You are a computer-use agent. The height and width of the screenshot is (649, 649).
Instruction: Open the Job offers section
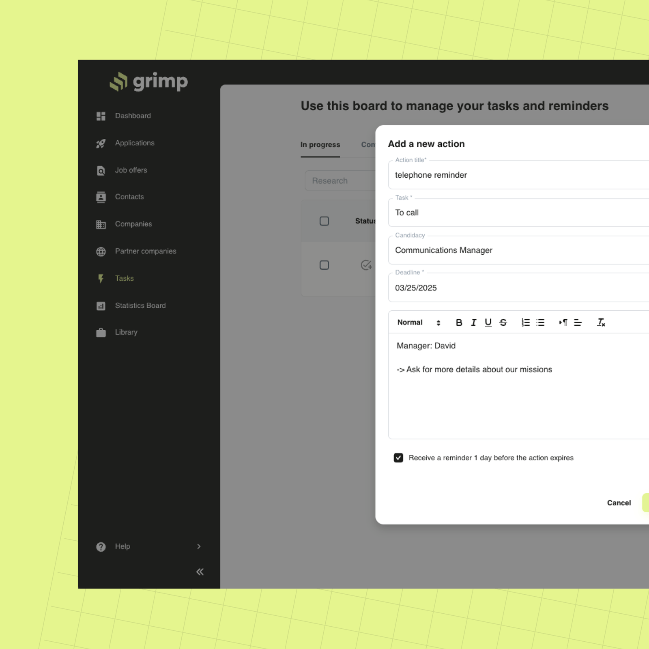131,170
